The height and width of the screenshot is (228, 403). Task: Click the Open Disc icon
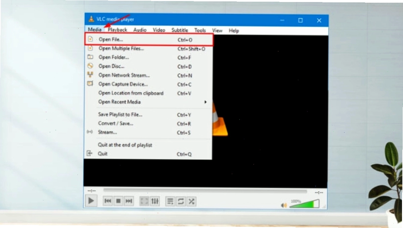[90, 66]
